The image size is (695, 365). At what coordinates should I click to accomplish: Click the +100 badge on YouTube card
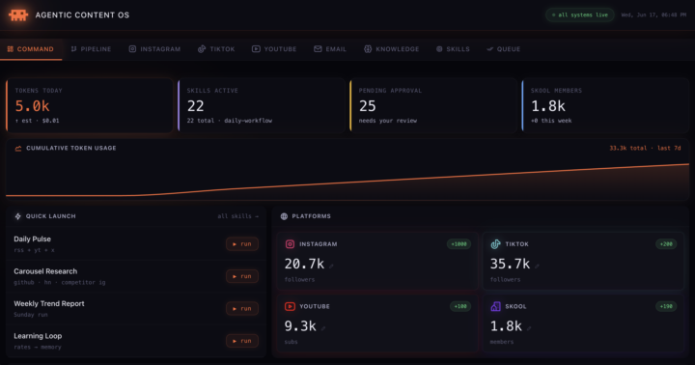click(460, 306)
